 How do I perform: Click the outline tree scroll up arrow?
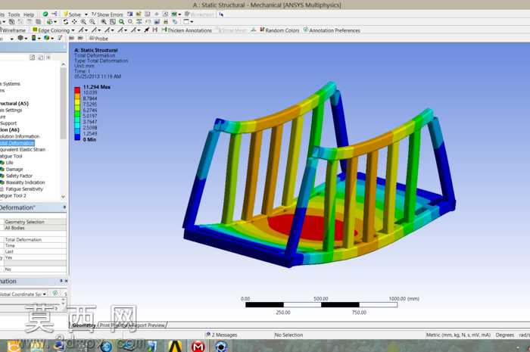coord(64,64)
